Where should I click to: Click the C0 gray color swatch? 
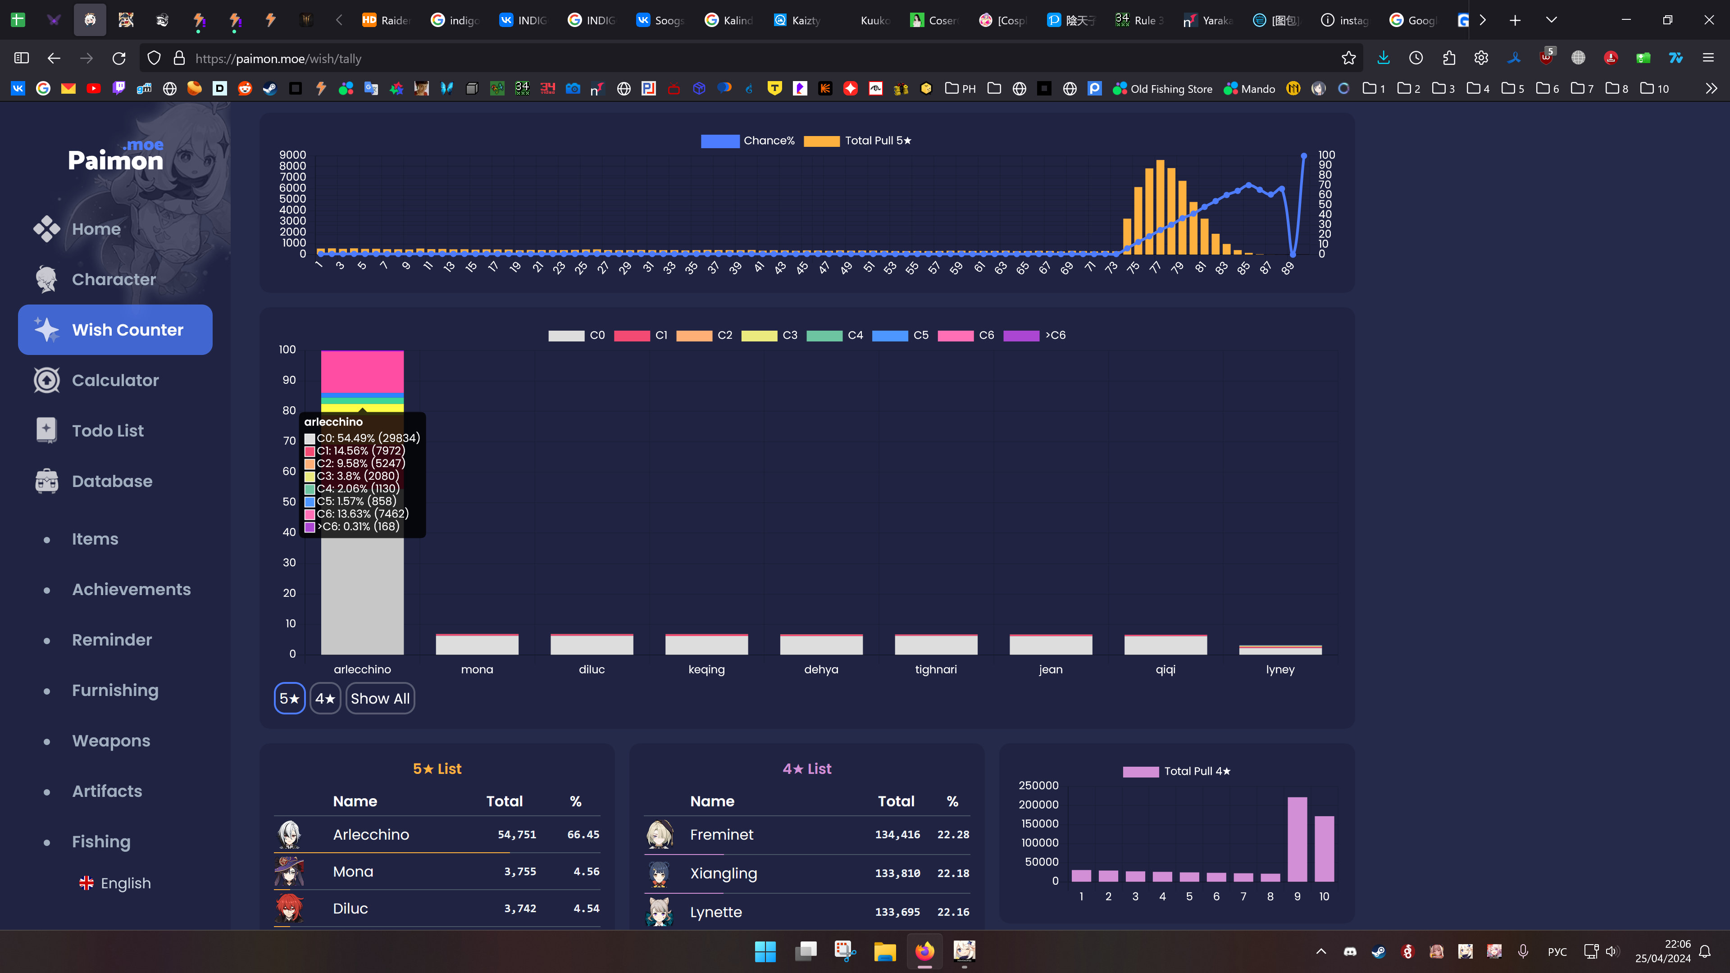[566, 335]
